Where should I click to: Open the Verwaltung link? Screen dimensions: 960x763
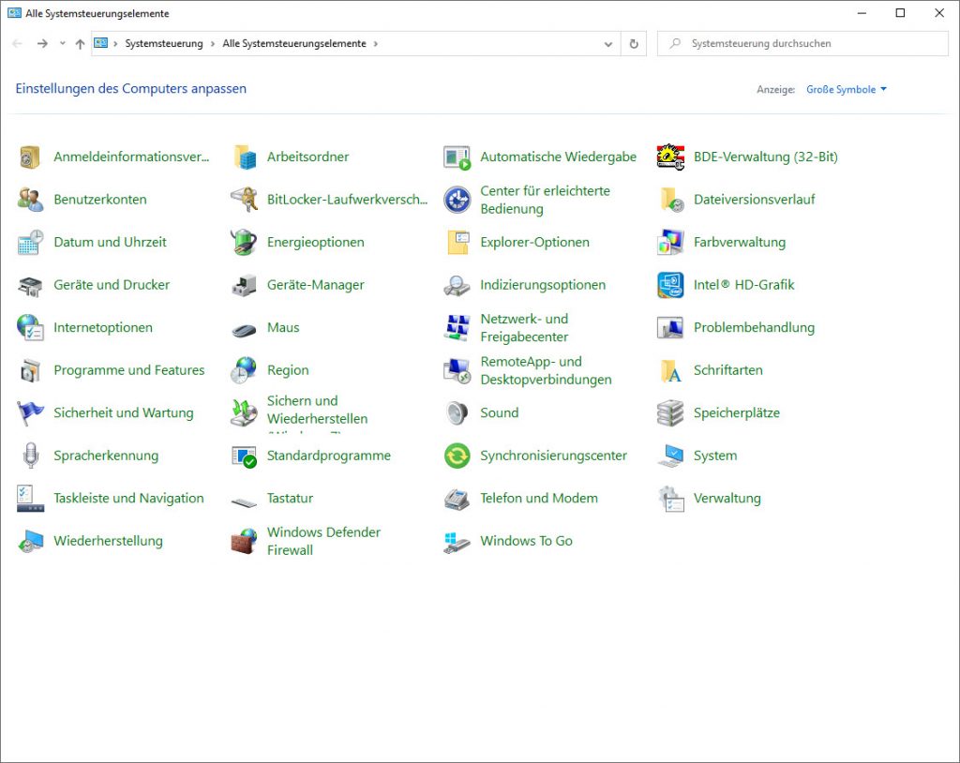[727, 499]
